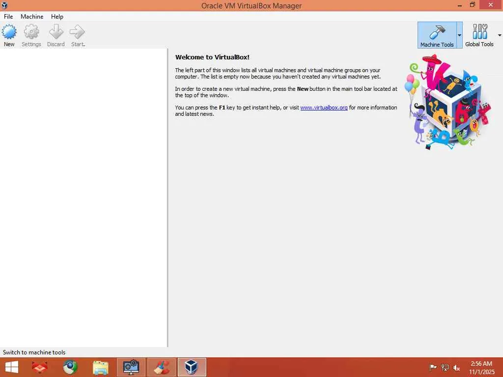This screenshot has height=377, width=503.
Task: Open the Settings toolbar button
Action: (x=31, y=35)
